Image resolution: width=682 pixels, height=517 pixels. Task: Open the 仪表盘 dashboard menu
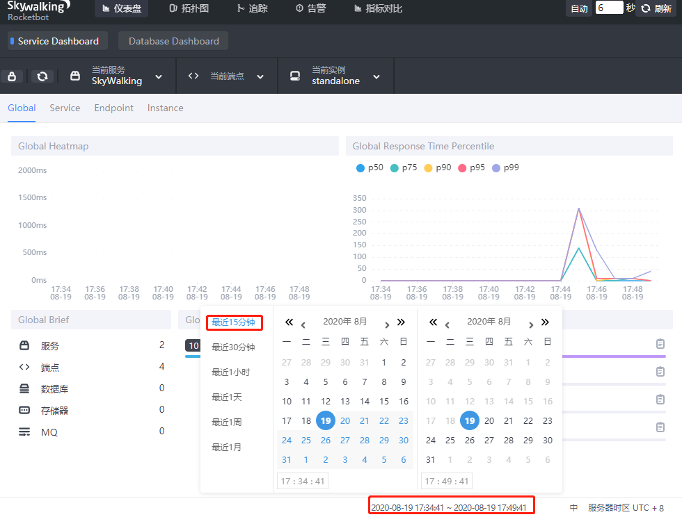(x=122, y=8)
